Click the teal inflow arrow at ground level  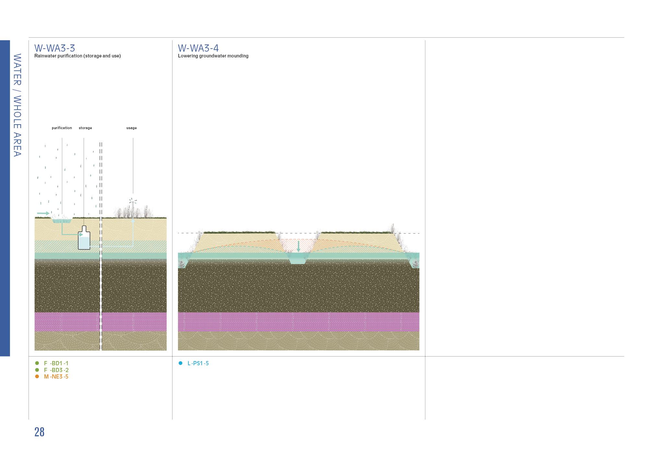click(x=43, y=213)
